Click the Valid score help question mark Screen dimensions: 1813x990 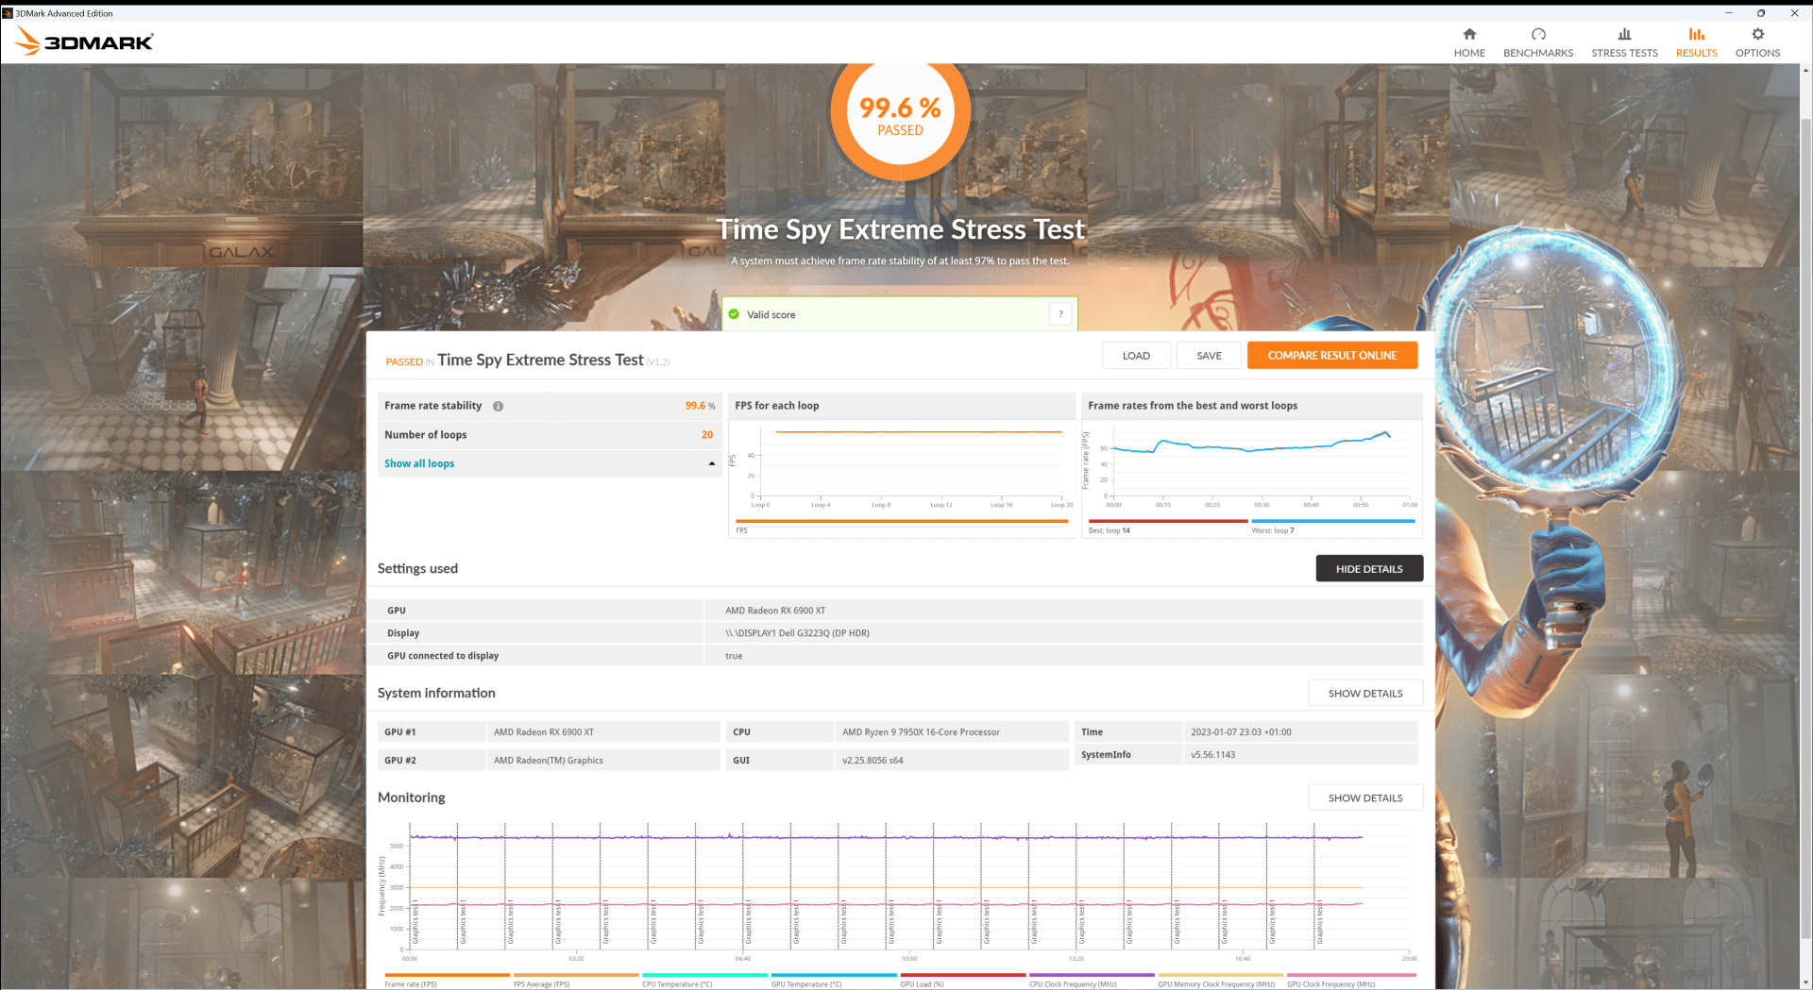[x=1060, y=314]
